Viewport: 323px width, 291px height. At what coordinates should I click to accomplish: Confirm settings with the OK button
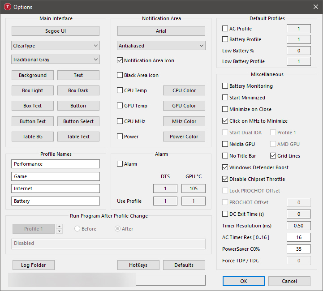coord(243,281)
